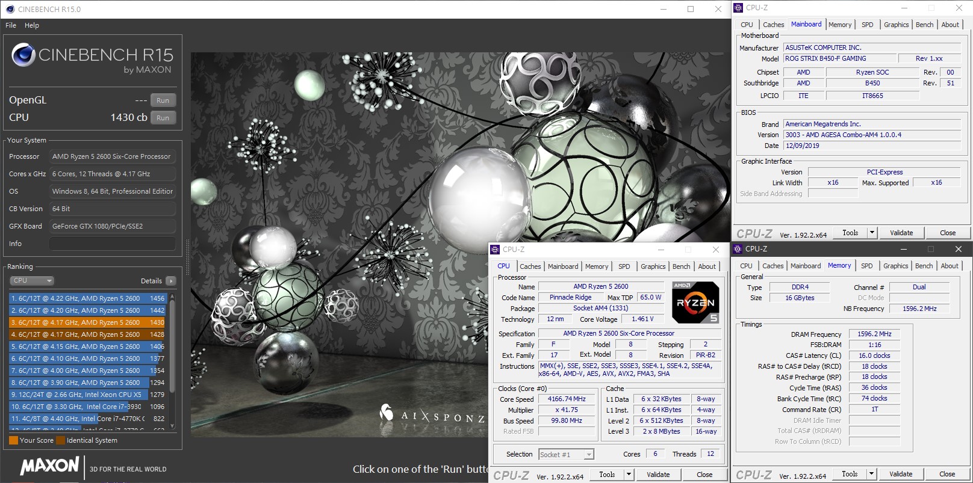Click the Cinebench R15 logo sphere

click(23, 55)
